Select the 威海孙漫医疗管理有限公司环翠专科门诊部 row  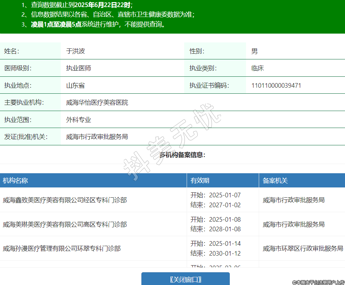62,249
